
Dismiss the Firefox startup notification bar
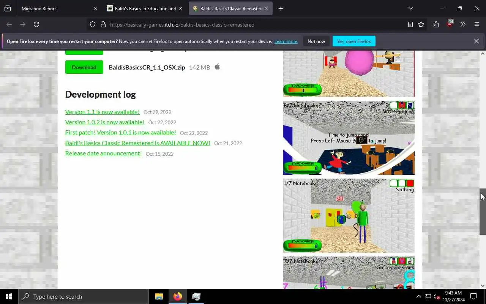tap(476, 41)
